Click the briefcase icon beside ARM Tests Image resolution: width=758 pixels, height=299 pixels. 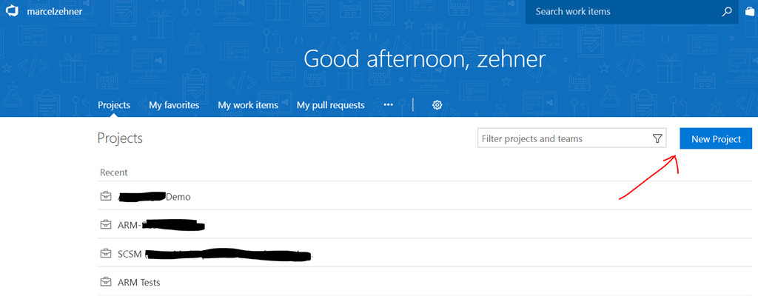[x=105, y=282]
